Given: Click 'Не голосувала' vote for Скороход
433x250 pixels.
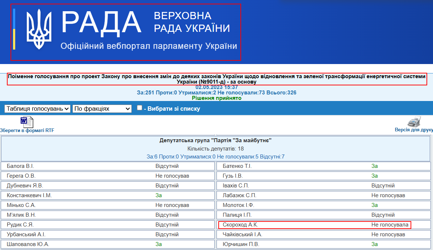Looking at the screenshot, I should click(390, 225).
